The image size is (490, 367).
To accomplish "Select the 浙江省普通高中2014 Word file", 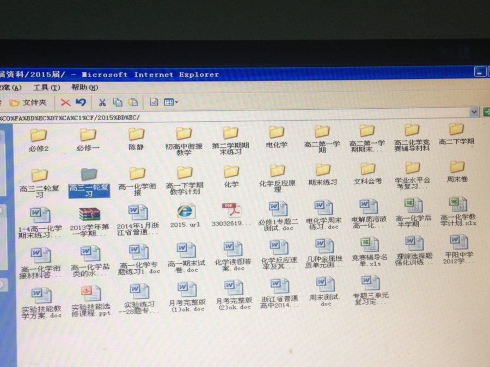I will pos(280,294).
